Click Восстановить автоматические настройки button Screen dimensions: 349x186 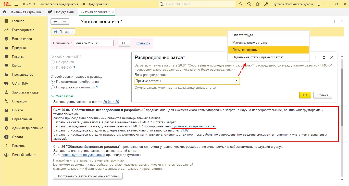pyautogui.click(x=88, y=176)
